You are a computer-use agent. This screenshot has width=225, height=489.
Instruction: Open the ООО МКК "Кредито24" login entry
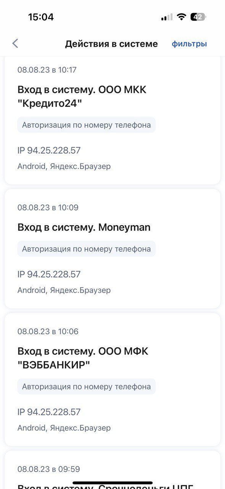112,120
